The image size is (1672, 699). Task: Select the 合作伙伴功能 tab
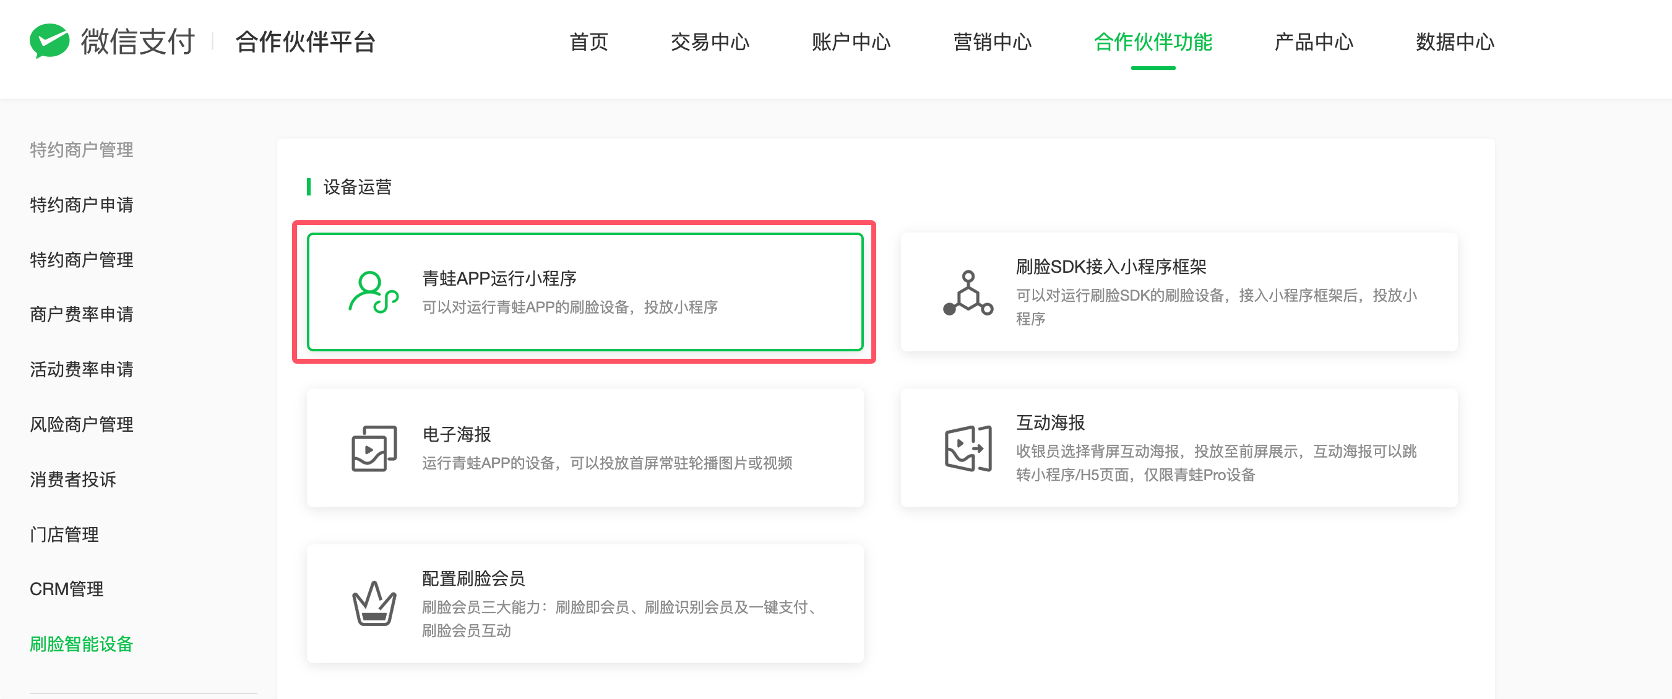[1153, 42]
